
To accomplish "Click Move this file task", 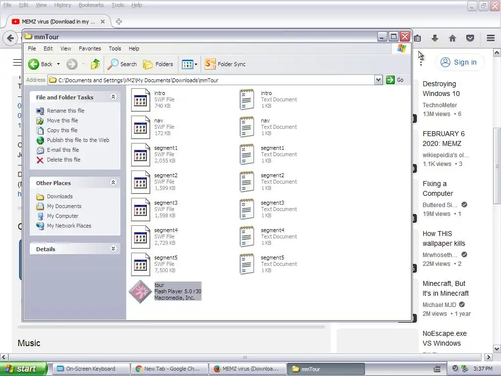I will [57, 120].
